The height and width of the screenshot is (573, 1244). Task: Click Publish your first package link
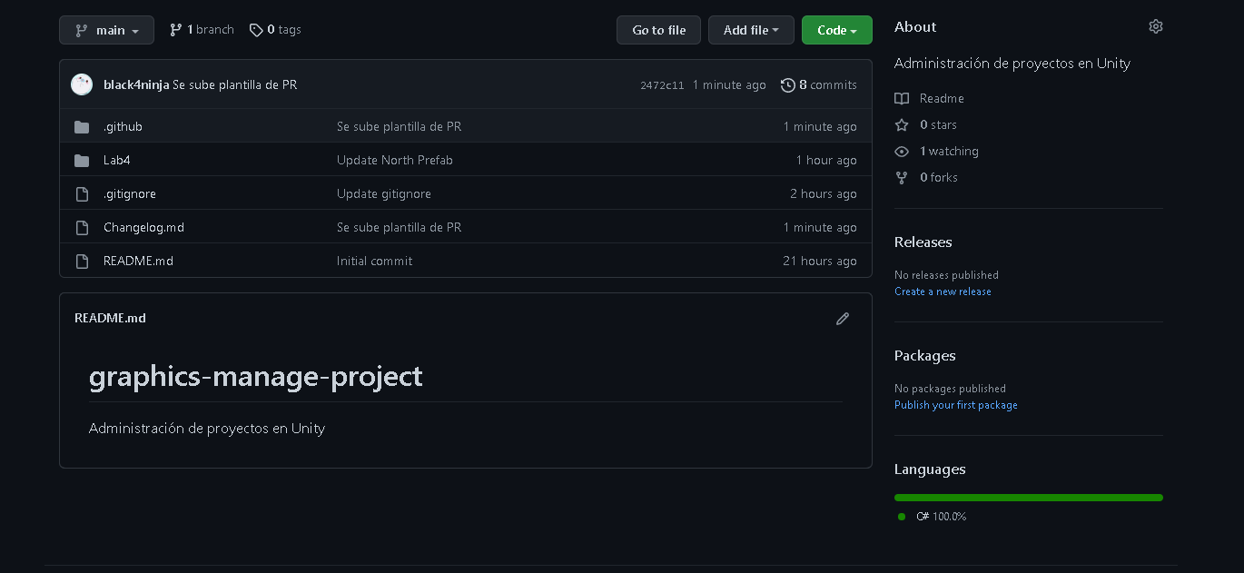pos(955,405)
